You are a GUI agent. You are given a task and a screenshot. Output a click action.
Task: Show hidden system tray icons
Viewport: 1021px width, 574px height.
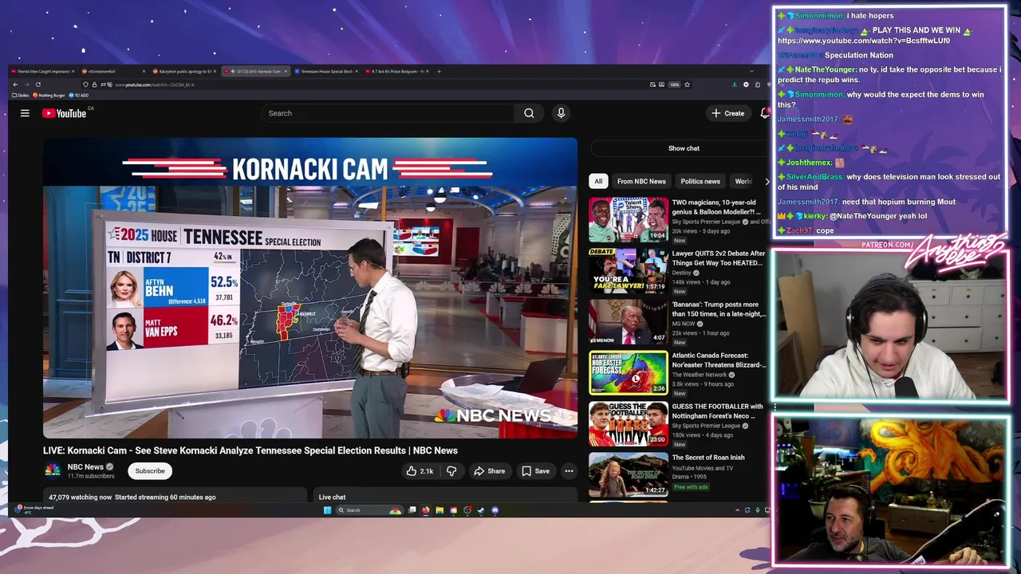coord(737,510)
